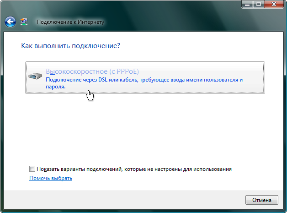The height and width of the screenshot is (213, 287).
Task: Close the wizard with the red X
Action: click(274, 5)
